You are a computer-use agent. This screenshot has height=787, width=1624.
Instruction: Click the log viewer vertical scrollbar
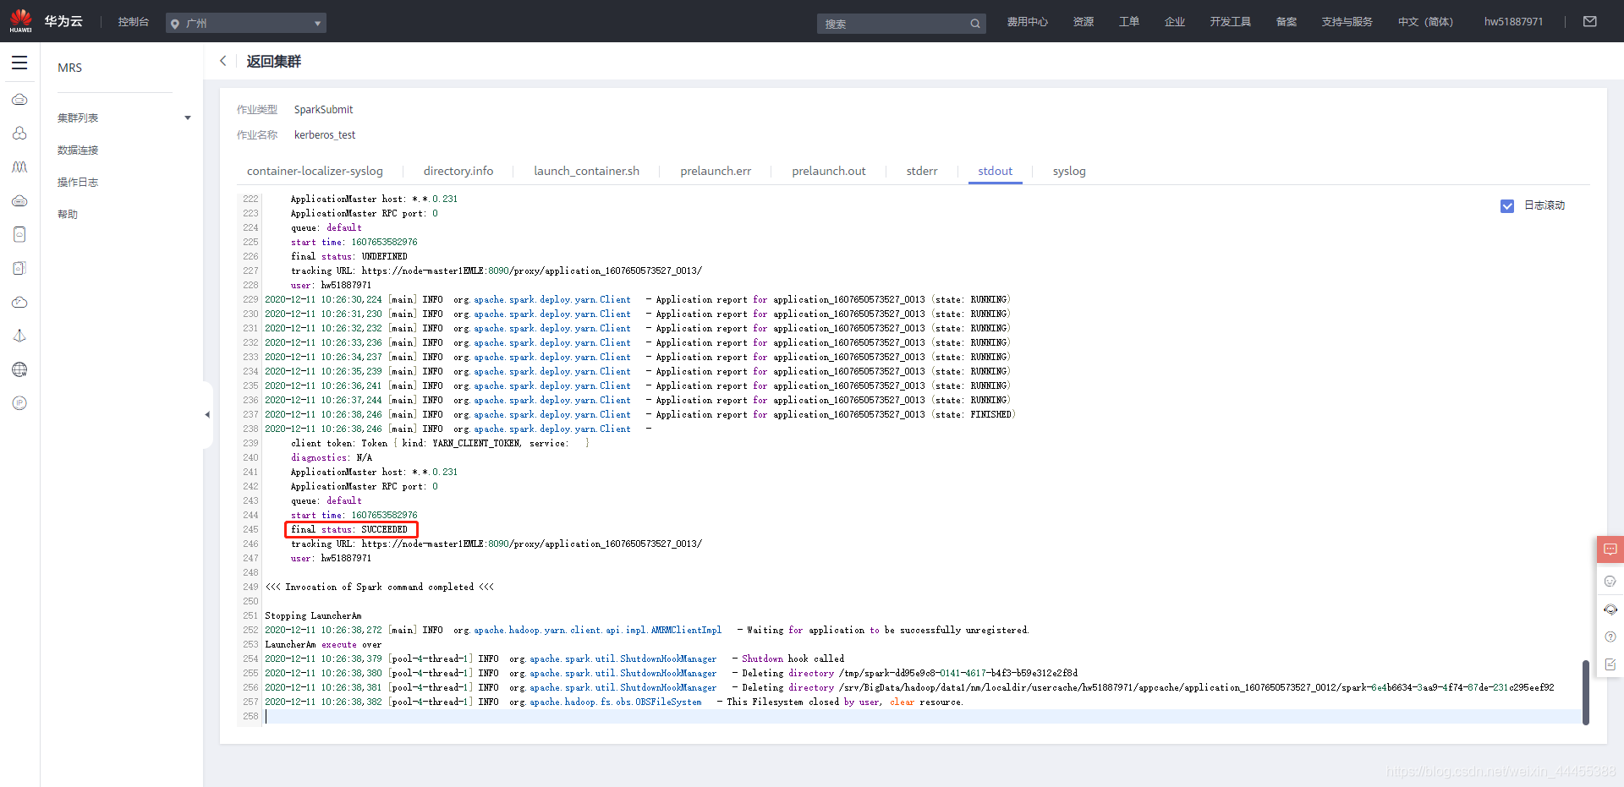[1586, 691]
